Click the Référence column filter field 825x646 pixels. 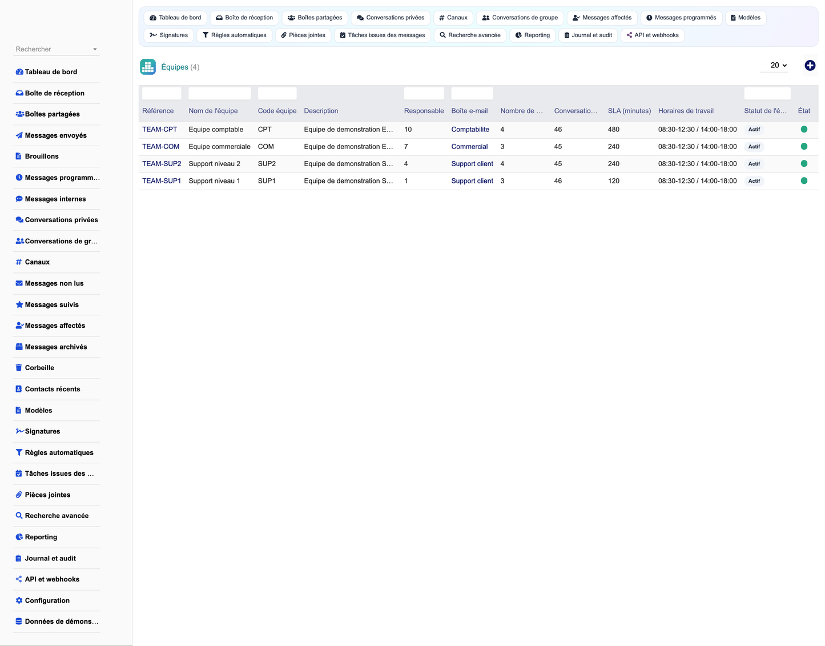162,94
